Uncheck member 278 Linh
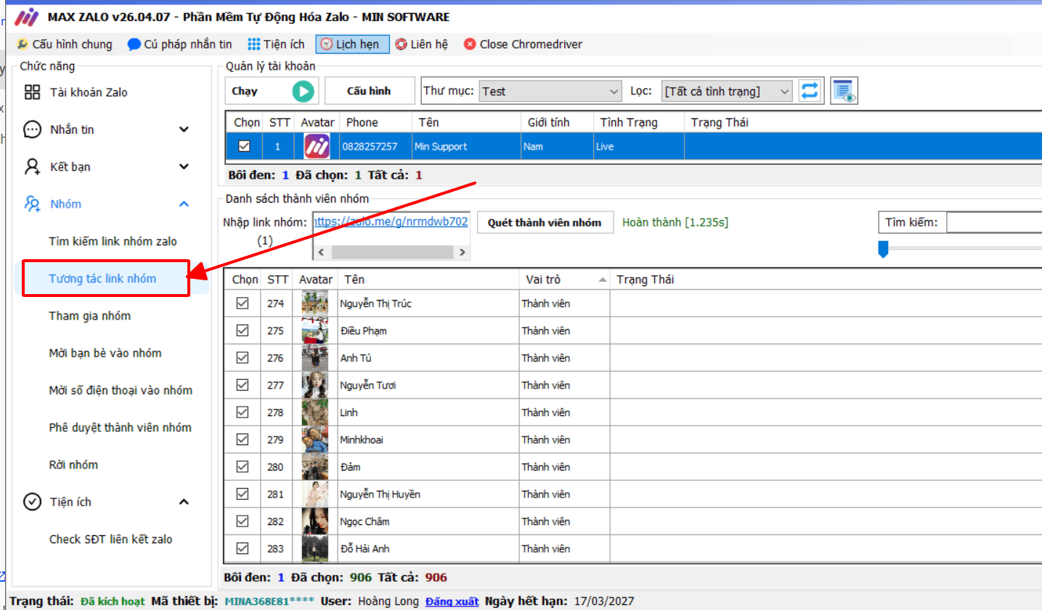This screenshot has height=610, width=1042. coord(243,412)
